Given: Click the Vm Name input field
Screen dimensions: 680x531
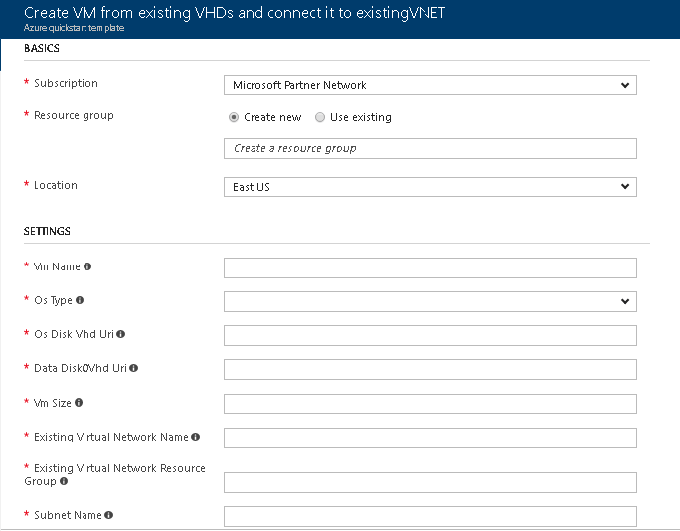Looking at the screenshot, I should (x=430, y=268).
